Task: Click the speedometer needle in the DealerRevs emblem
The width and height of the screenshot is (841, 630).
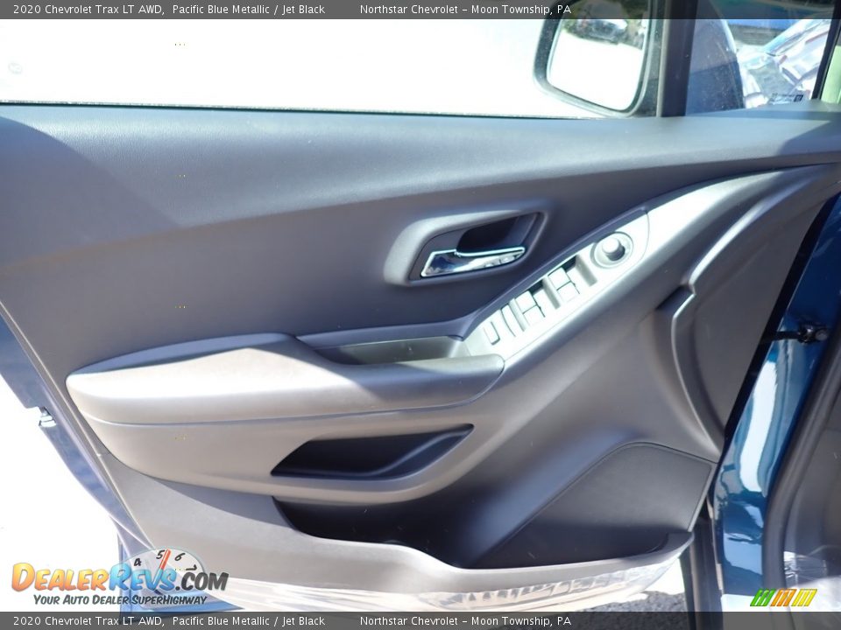Action: [x=165, y=562]
